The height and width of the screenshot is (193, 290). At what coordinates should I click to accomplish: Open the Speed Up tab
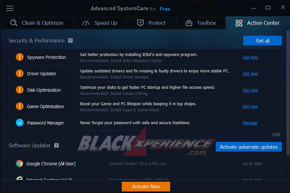[x=100, y=23]
